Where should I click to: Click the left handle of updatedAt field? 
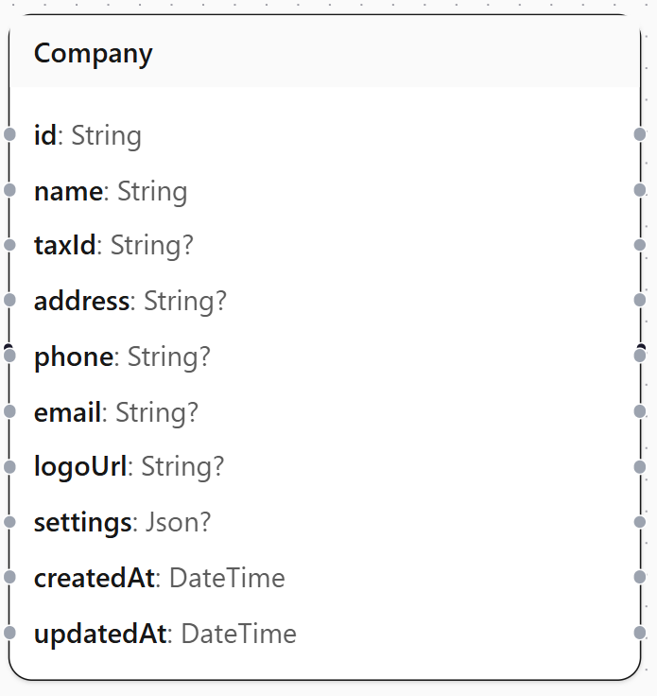9,633
